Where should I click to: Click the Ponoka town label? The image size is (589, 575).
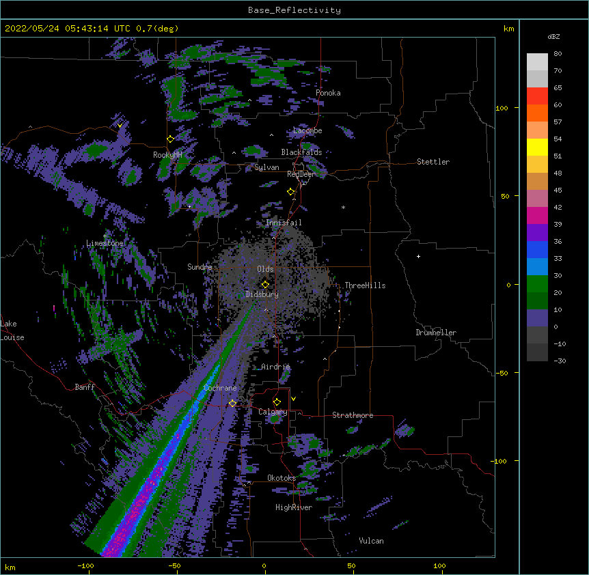pos(328,93)
